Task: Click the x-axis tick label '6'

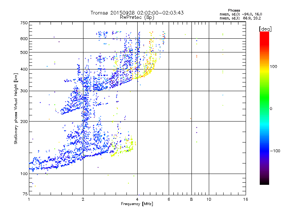Action: [169, 199]
